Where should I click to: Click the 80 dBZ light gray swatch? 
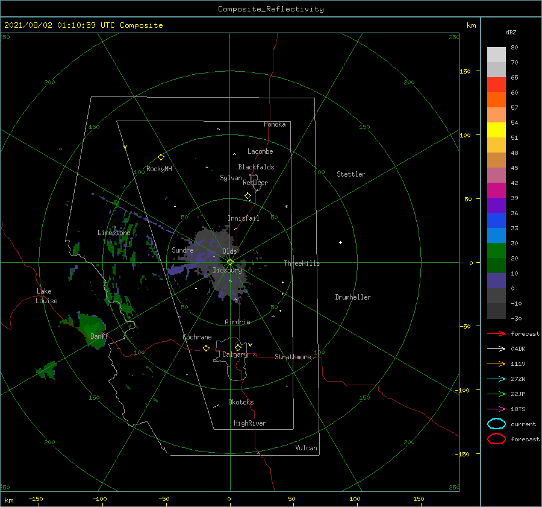coord(496,55)
